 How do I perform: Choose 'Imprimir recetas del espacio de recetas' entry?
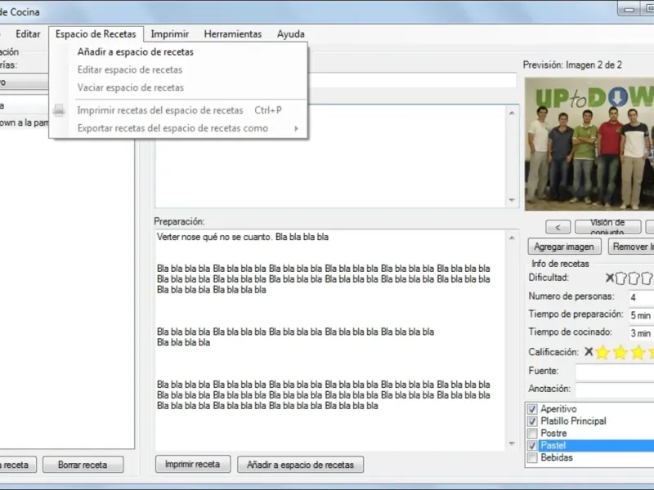coord(178,110)
